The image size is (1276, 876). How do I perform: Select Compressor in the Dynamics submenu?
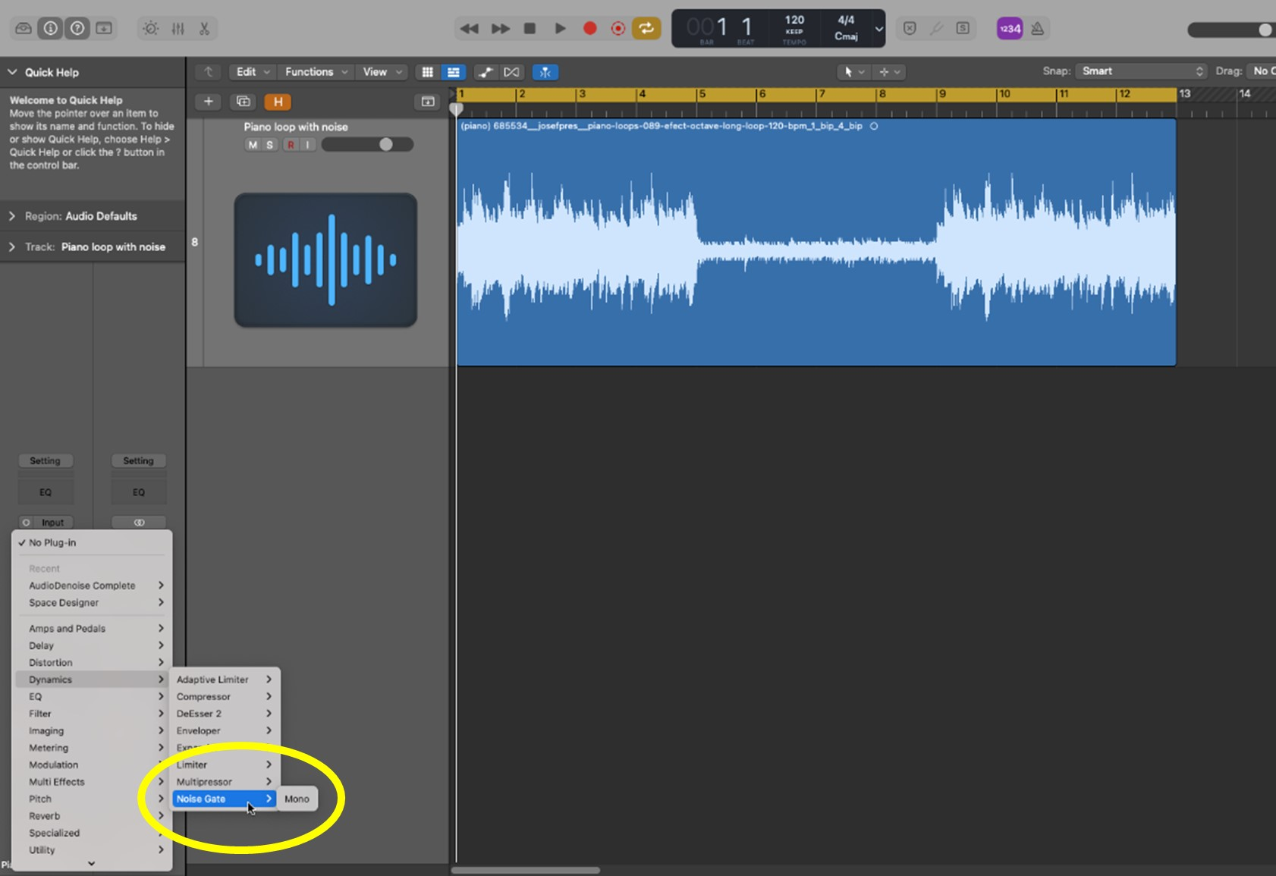(224, 696)
